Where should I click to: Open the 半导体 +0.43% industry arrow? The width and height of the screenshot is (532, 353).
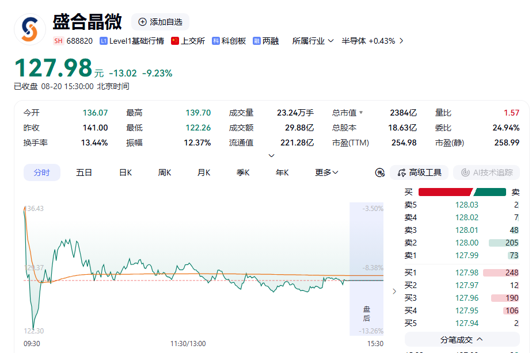tap(401, 41)
